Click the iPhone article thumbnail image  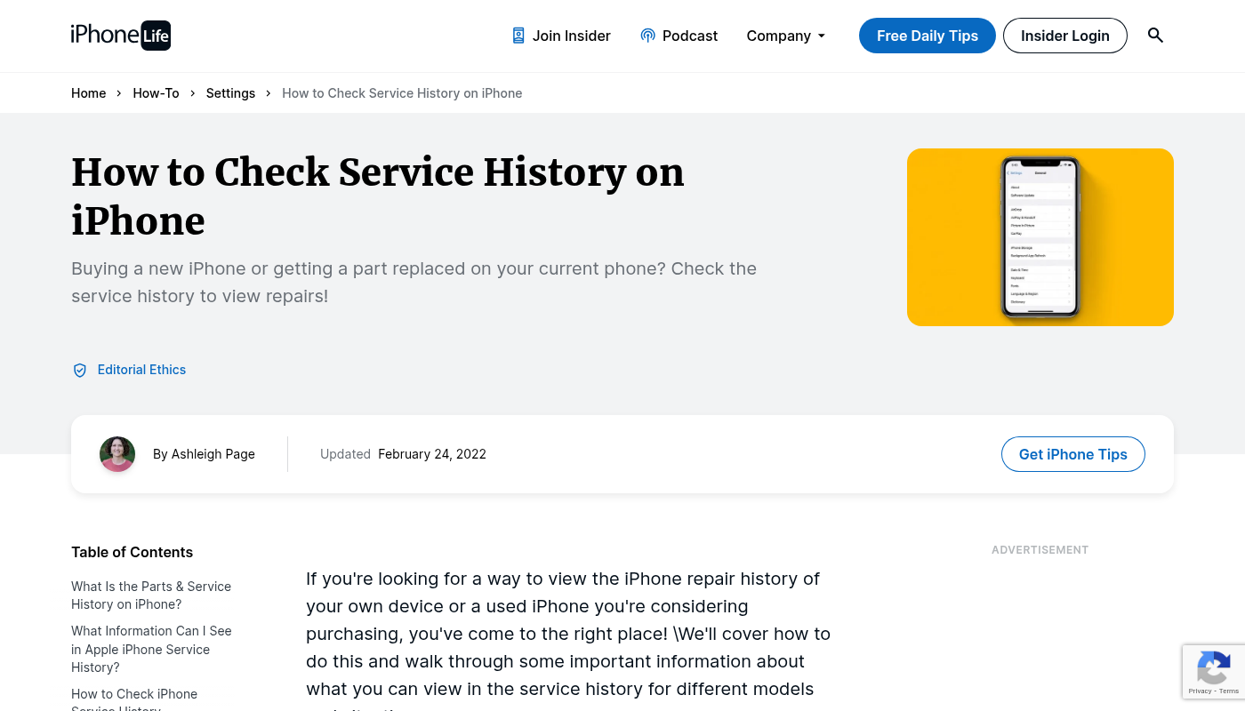tap(1040, 237)
